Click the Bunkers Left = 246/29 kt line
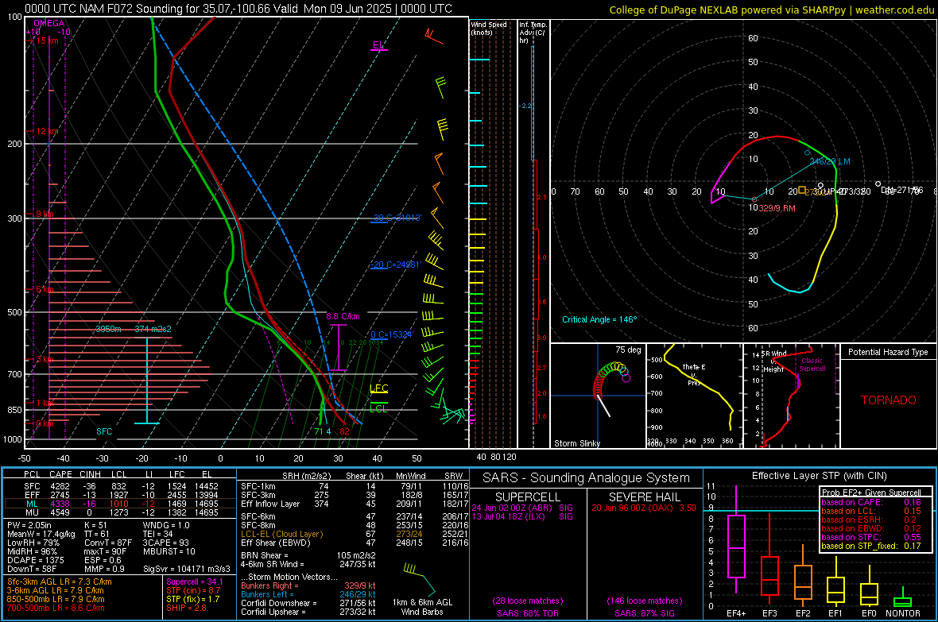The width and height of the screenshot is (938, 622). click(x=308, y=594)
